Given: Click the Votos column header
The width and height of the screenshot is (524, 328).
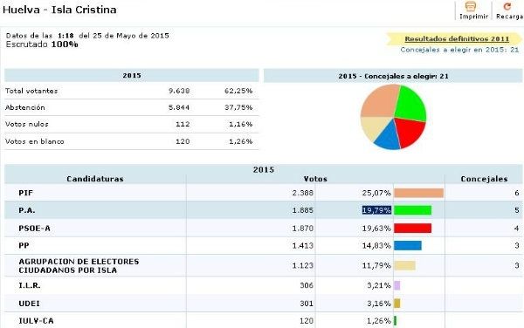Looking at the screenshot, I should (315, 179).
